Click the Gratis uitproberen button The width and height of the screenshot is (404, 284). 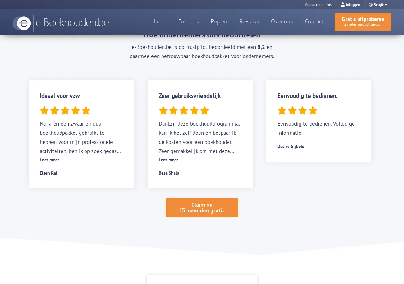pyautogui.click(x=363, y=22)
